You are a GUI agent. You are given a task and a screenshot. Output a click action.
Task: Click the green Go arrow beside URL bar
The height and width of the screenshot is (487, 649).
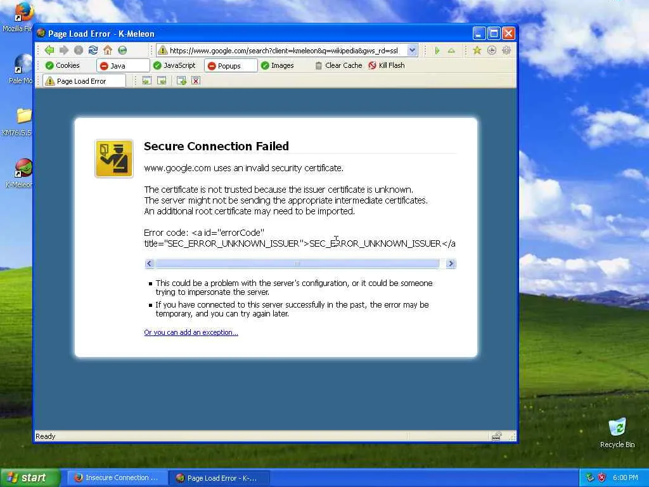[x=437, y=51]
